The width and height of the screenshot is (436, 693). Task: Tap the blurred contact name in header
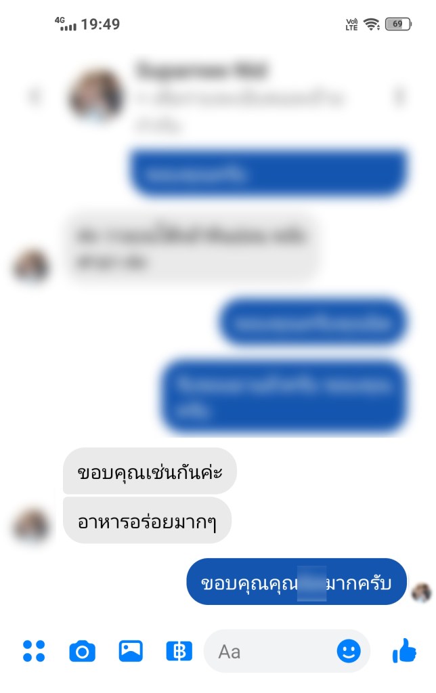[201, 70]
